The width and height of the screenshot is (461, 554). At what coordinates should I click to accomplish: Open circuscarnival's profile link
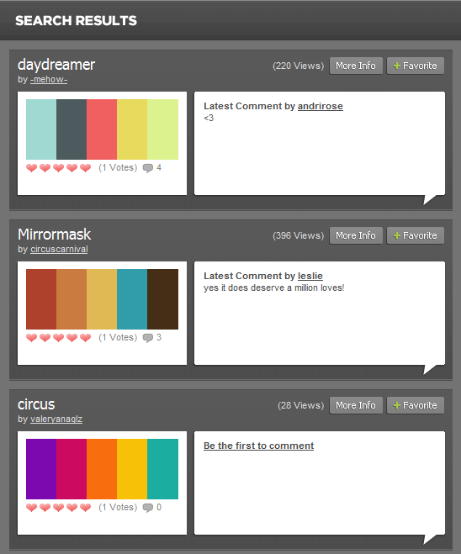click(x=59, y=250)
